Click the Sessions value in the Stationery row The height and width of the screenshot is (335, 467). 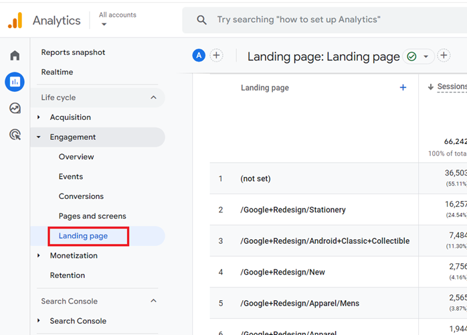point(456,204)
